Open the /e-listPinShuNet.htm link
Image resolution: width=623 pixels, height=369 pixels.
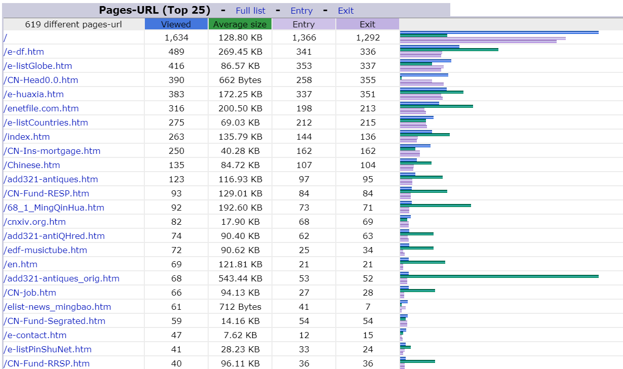coord(48,349)
